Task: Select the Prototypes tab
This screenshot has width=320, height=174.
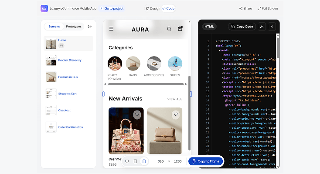Action: (x=74, y=27)
